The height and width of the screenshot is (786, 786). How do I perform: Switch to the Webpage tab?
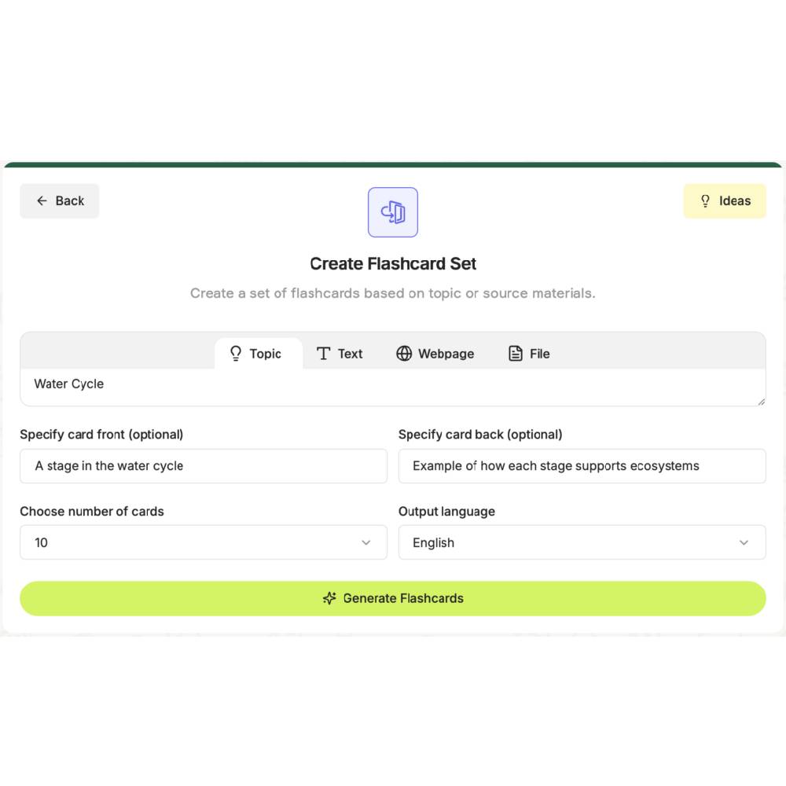435,354
